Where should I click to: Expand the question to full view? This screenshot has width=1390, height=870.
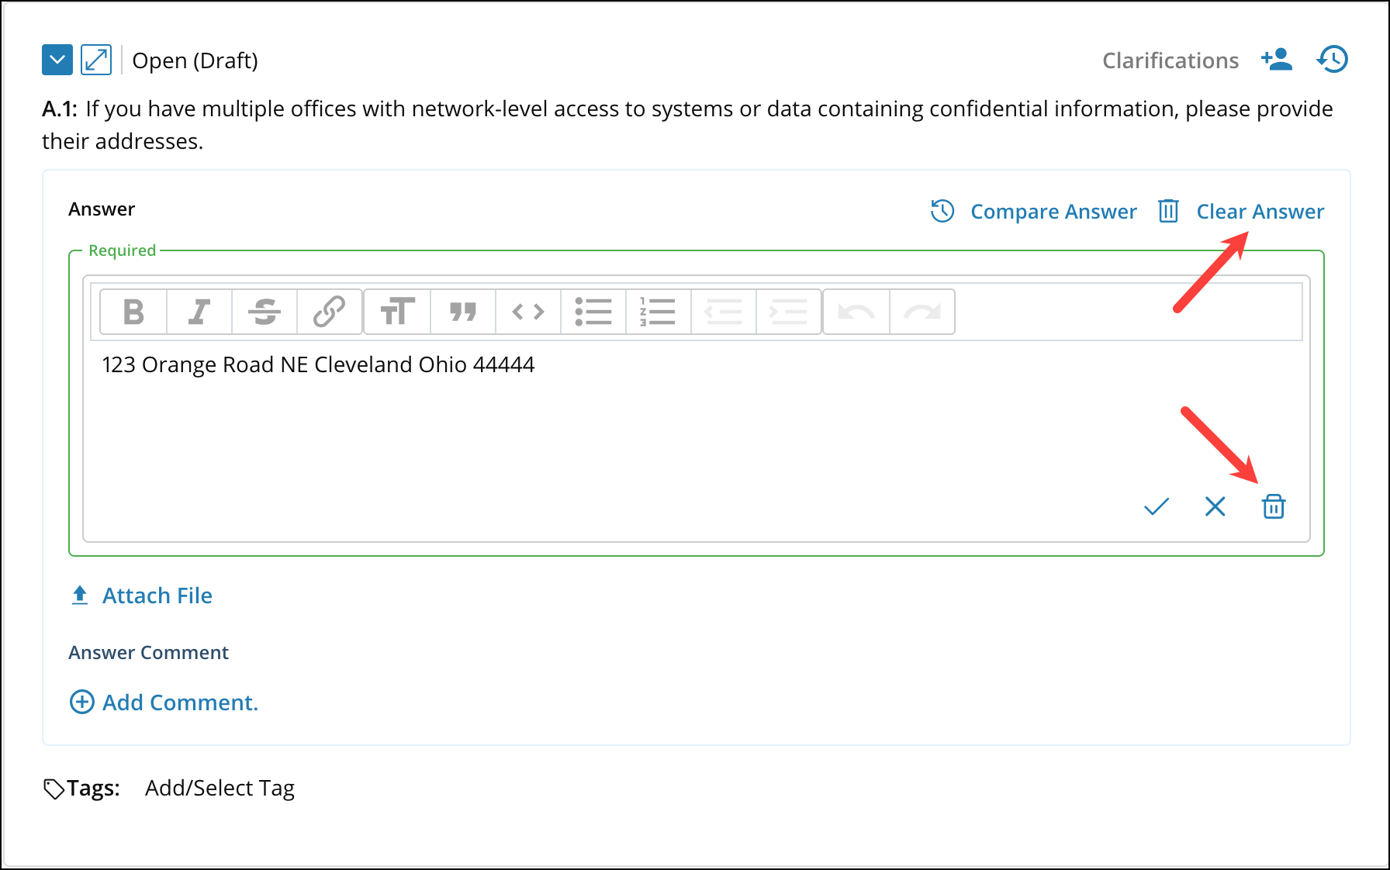96,60
